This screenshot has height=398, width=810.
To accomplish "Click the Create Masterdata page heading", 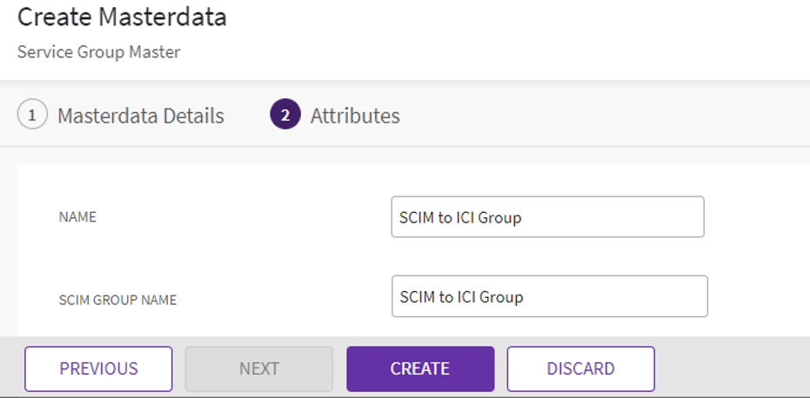I will click(122, 17).
